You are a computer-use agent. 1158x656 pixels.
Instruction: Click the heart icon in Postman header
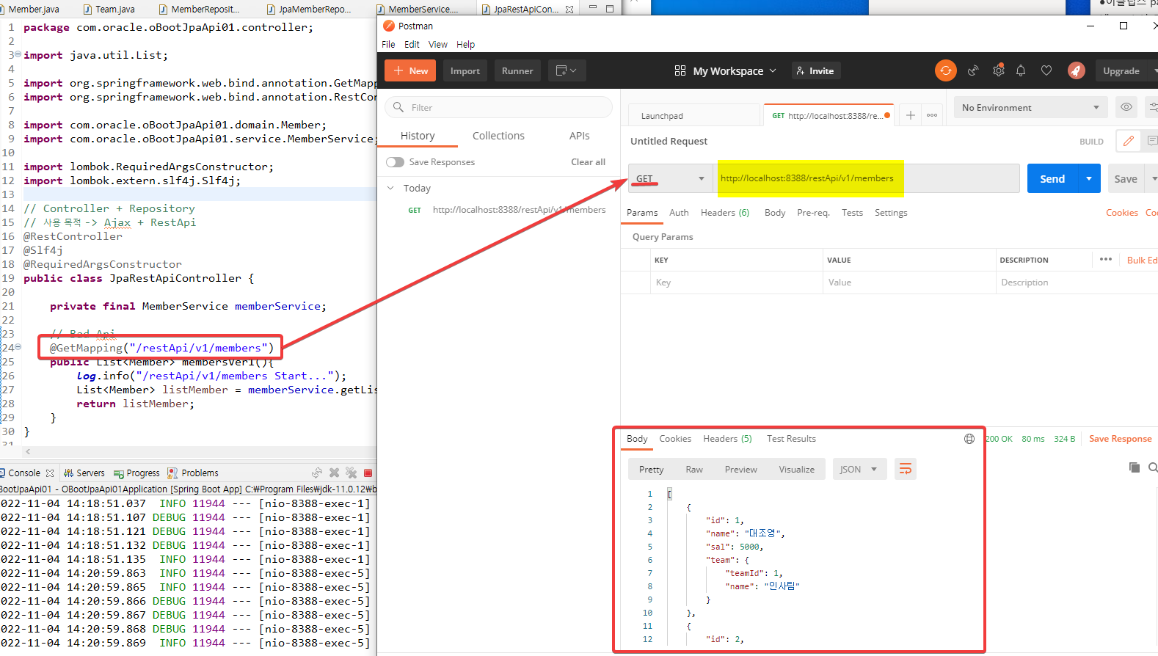(x=1046, y=70)
